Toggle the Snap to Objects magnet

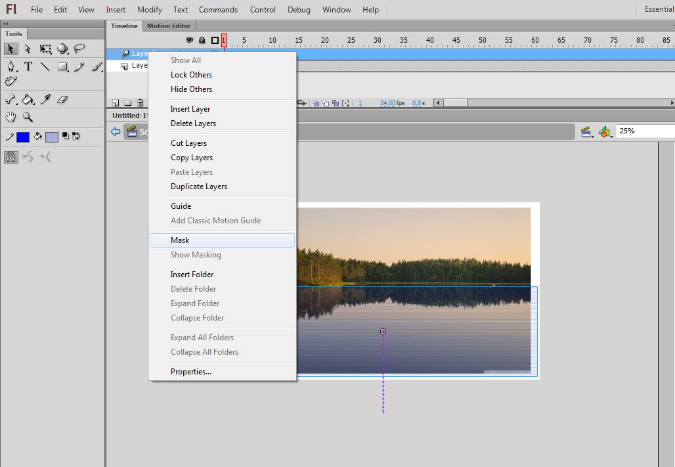click(x=11, y=157)
